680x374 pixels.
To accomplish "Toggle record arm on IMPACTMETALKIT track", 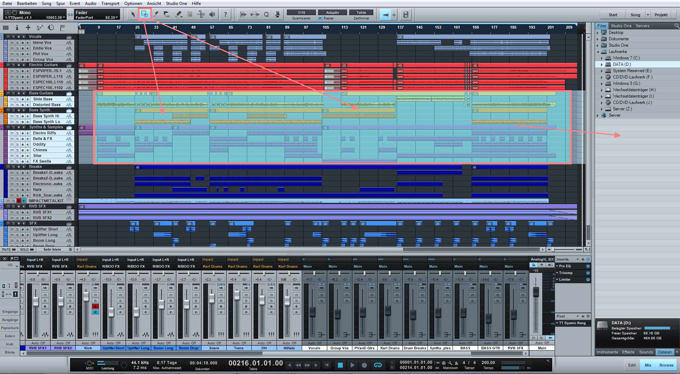I will pyautogui.click(x=19, y=201).
